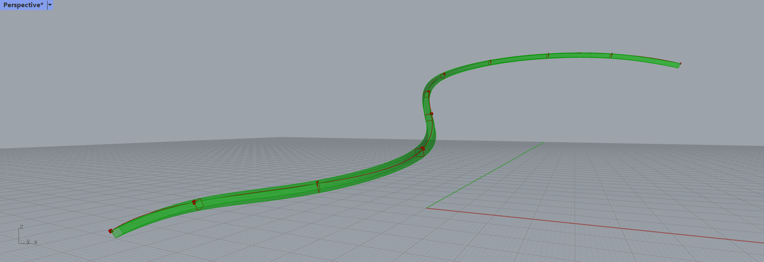Click the Y label on world axes icon
The height and width of the screenshot is (262, 764).
pyautogui.click(x=28, y=241)
